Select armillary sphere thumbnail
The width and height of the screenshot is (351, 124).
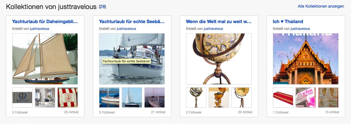(196, 98)
